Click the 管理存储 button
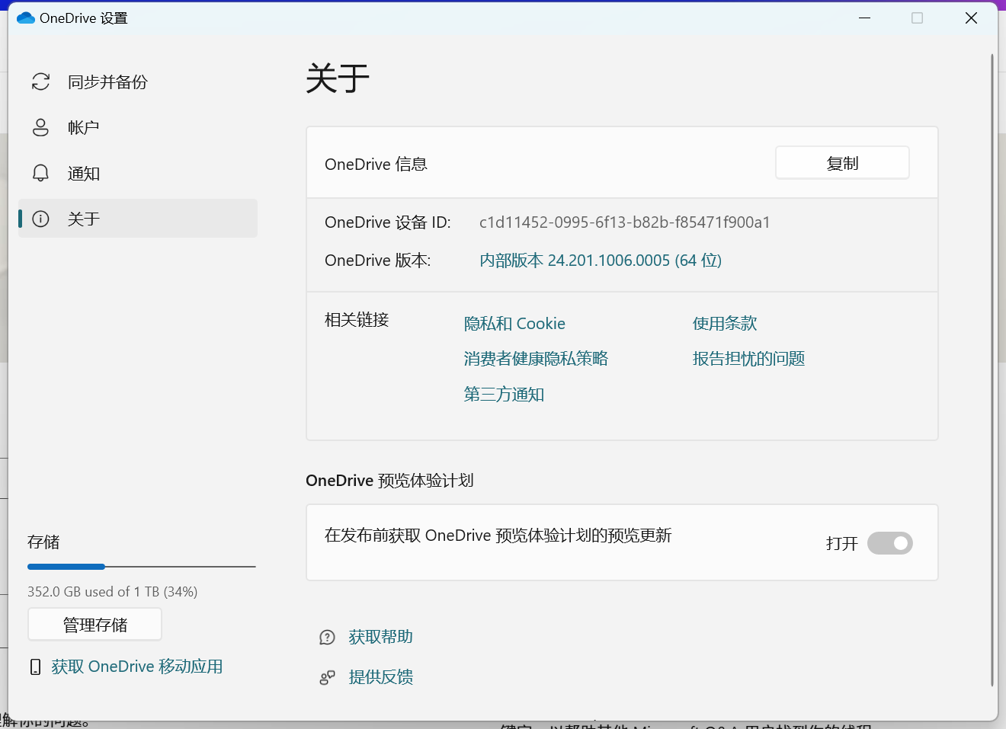 click(x=95, y=625)
